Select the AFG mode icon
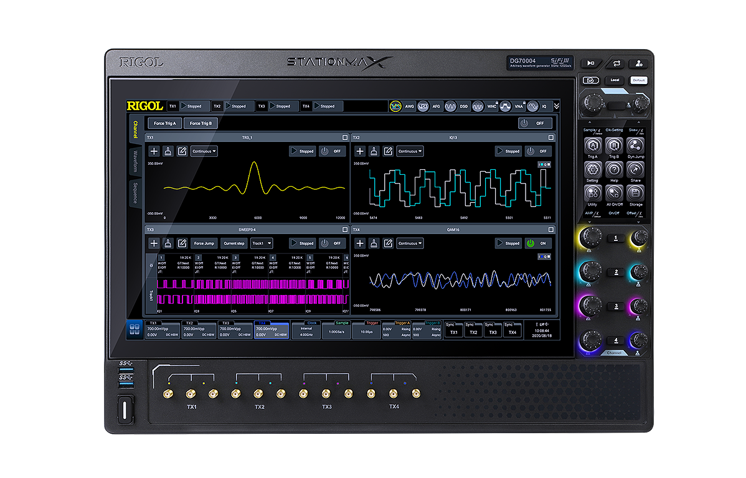Screen dimensions: 746x478 pyautogui.click(x=423, y=106)
